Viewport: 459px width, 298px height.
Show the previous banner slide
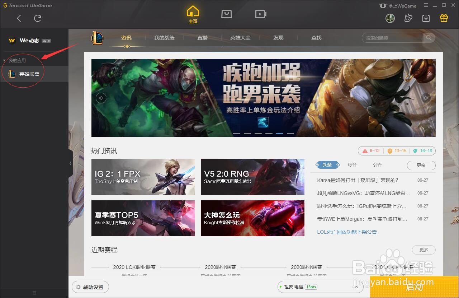coord(101,98)
